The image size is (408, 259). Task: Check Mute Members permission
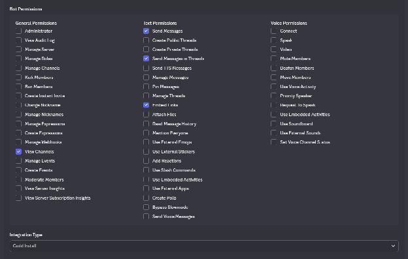pos(273,59)
